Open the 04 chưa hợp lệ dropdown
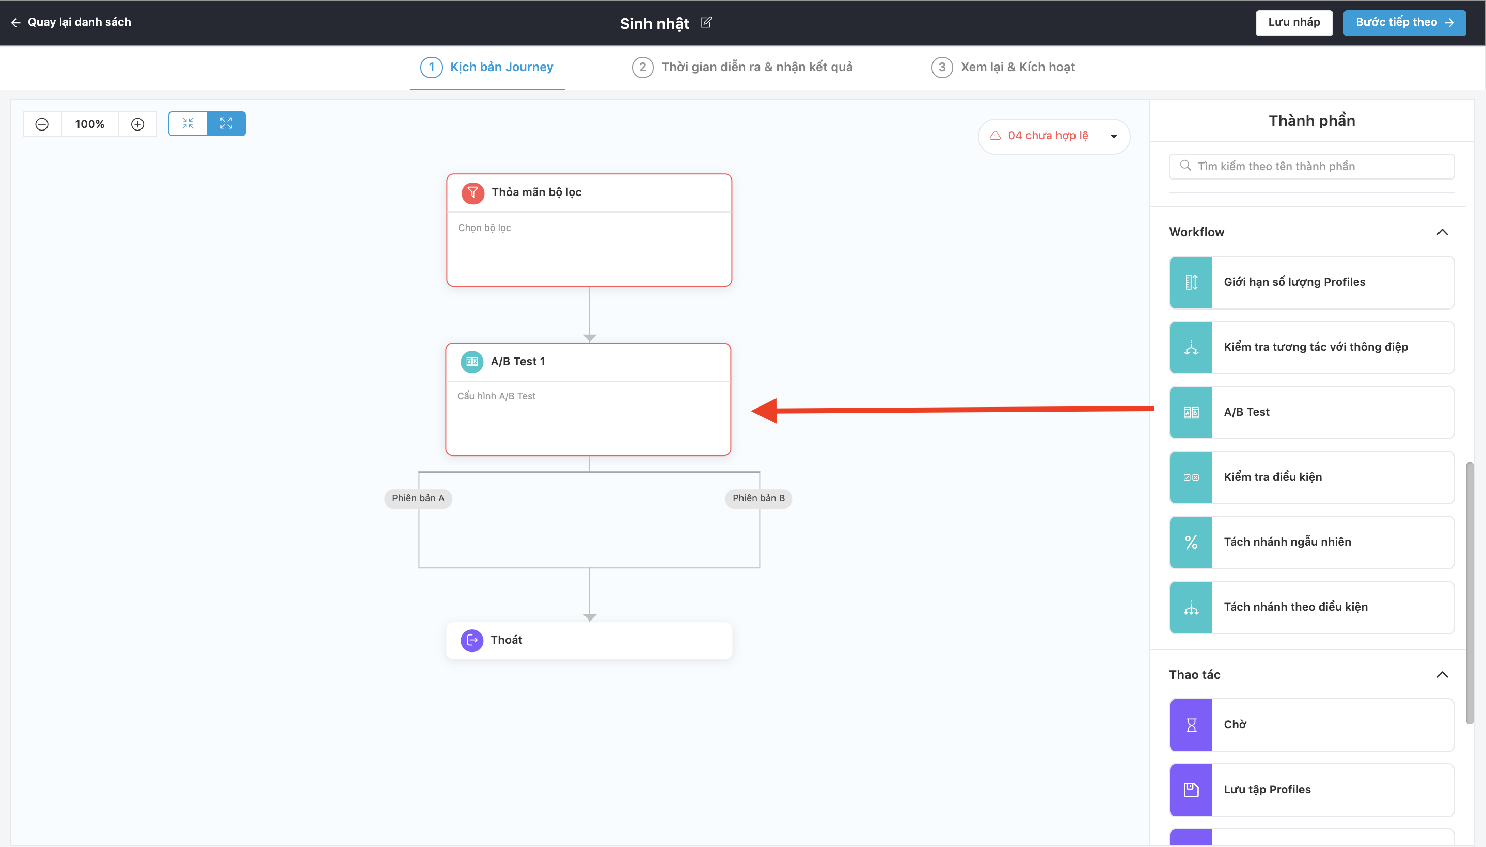 (1113, 136)
